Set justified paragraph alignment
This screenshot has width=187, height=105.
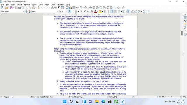point(115,11)
